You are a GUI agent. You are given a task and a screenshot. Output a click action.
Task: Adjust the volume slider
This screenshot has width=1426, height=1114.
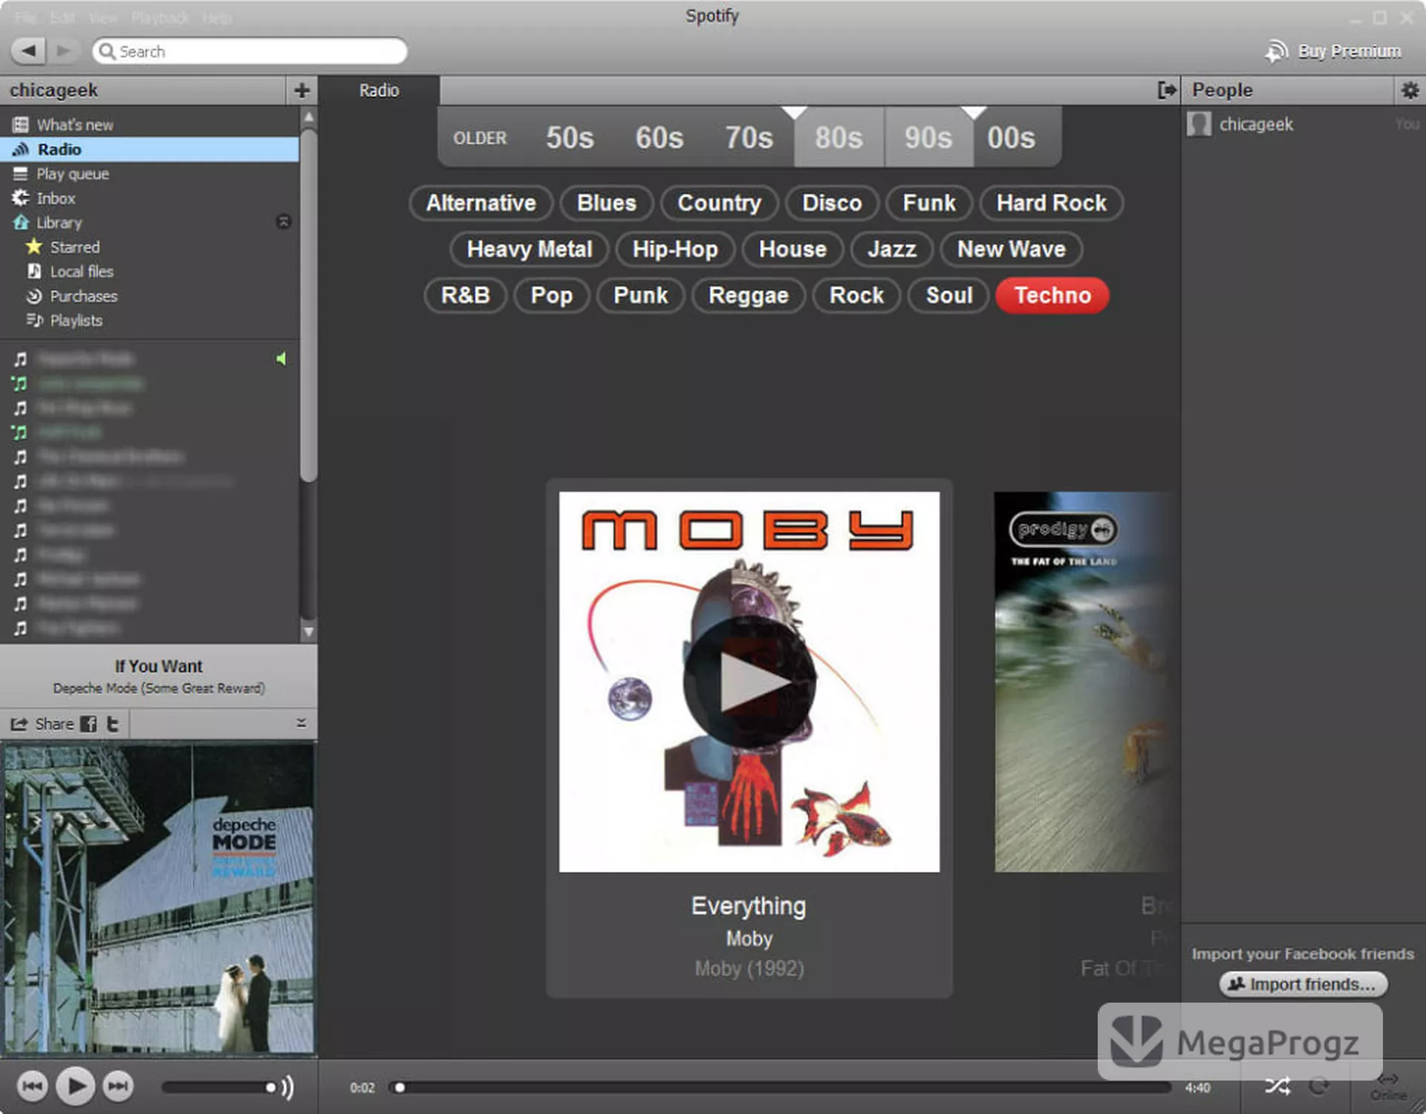pyautogui.click(x=218, y=1087)
